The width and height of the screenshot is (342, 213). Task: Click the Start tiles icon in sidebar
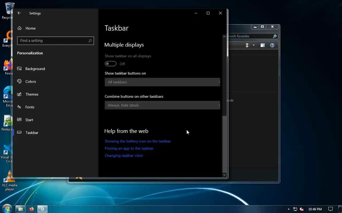click(19, 120)
